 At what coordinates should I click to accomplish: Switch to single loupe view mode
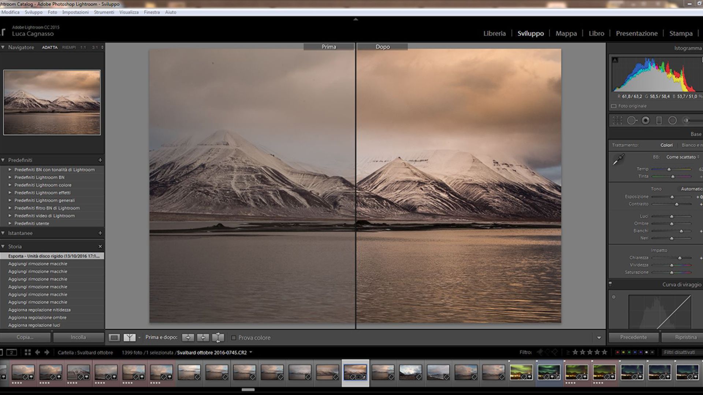(114, 338)
